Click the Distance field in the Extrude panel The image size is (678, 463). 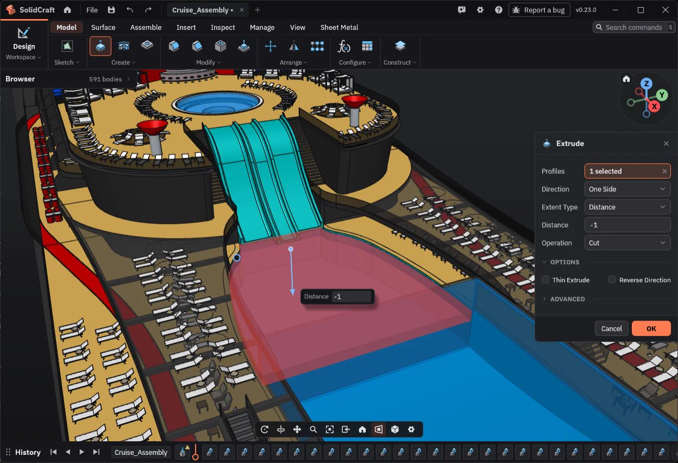click(627, 225)
